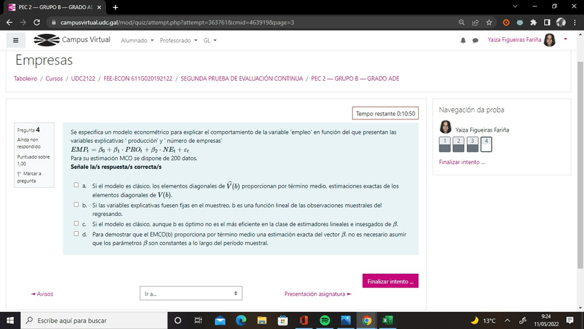Image resolution: width=584 pixels, height=329 pixels.
Task: Open the Taboleiro breadcrumb link
Action: click(x=25, y=79)
